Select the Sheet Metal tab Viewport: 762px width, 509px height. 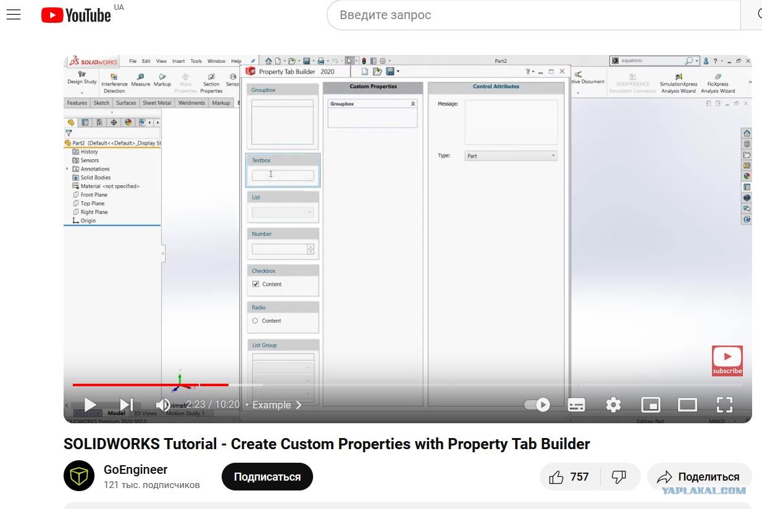tap(157, 103)
